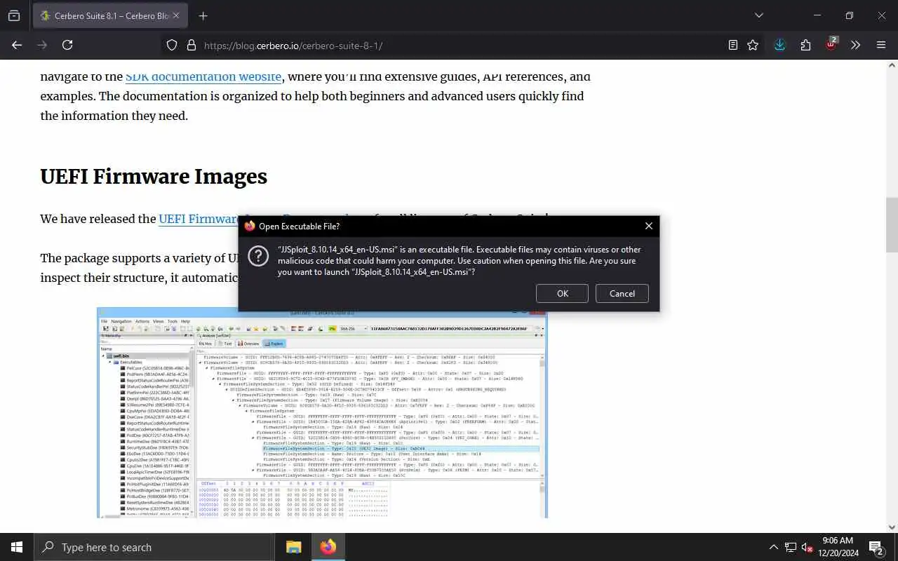Open the Downloads panel
898x561 pixels.
pyautogui.click(x=779, y=45)
